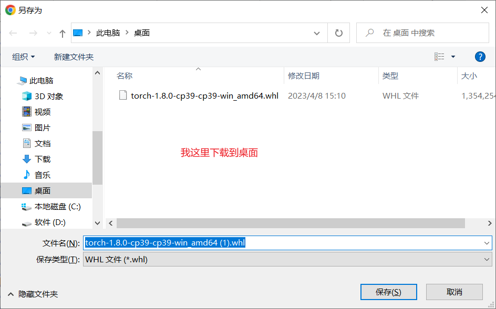Click the date 2023/4/8 15:10
Screen dimensions: 496x309
pos(317,95)
